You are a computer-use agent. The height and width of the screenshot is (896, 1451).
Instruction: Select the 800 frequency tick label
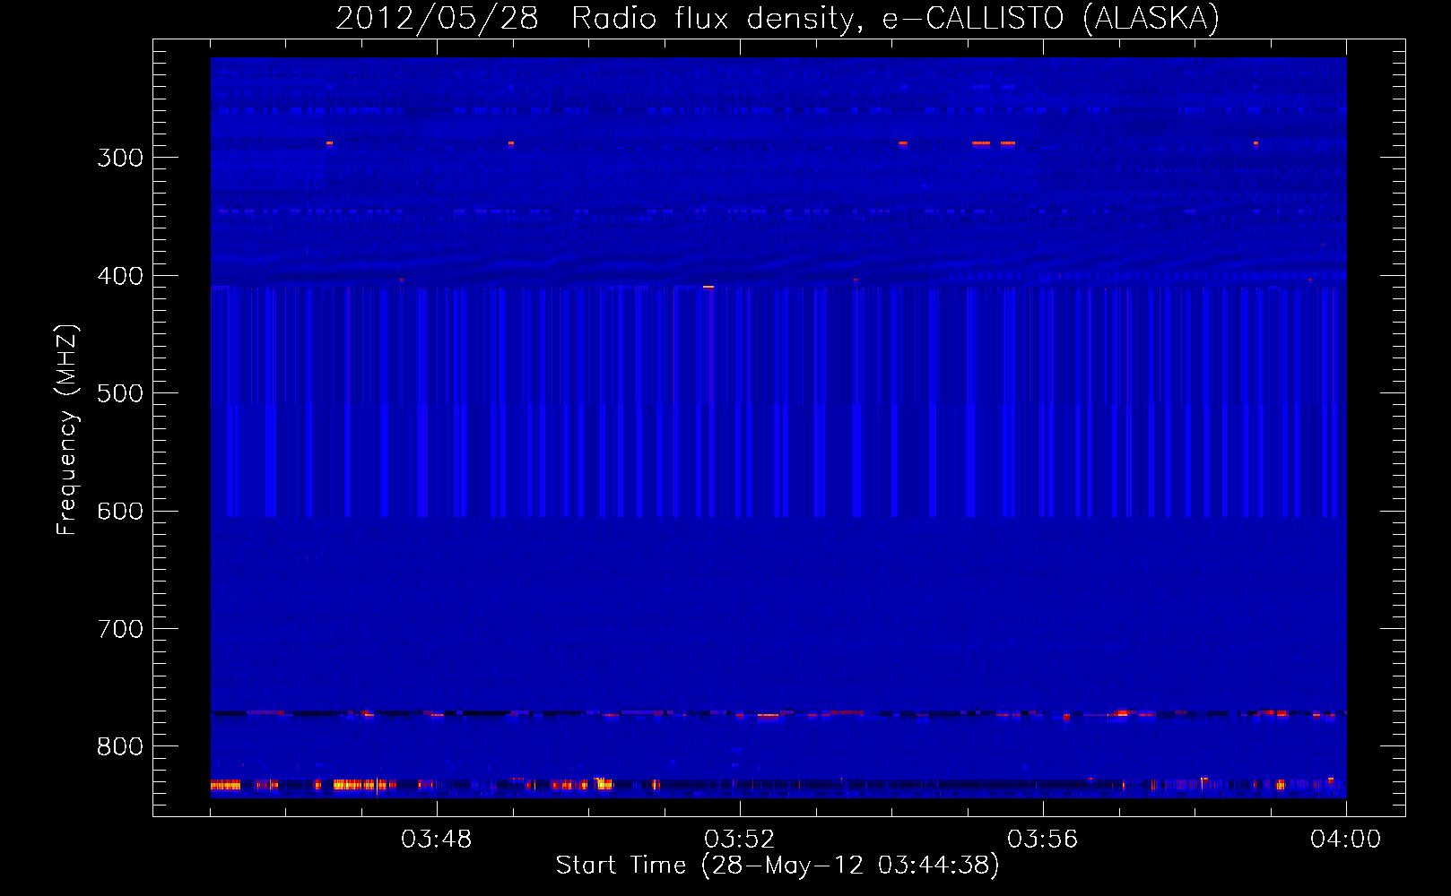[x=120, y=746]
